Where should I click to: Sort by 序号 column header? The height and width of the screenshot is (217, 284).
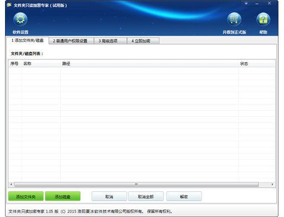point(15,63)
